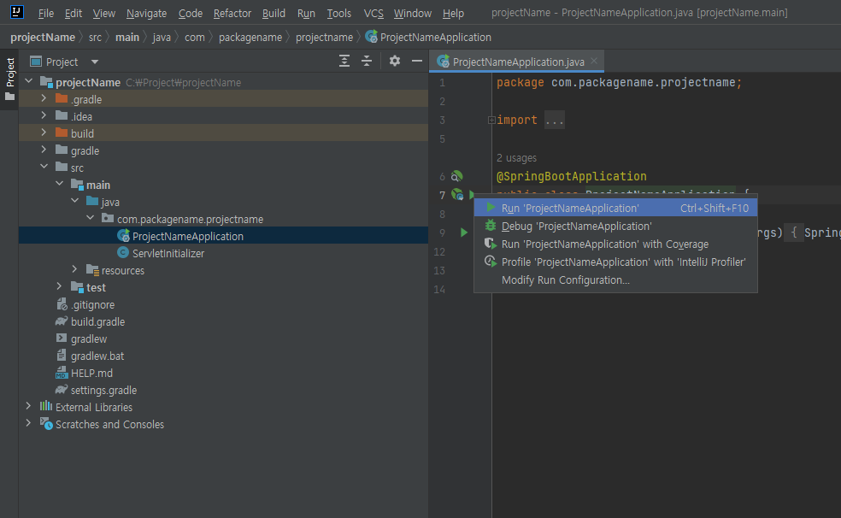The width and height of the screenshot is (841, 518).
Task: Collapse the main folder
Action: click(60, 184)
